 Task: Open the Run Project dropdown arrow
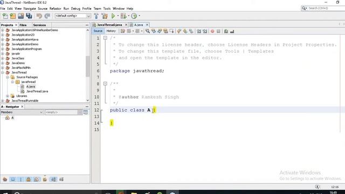coord(118,16)
